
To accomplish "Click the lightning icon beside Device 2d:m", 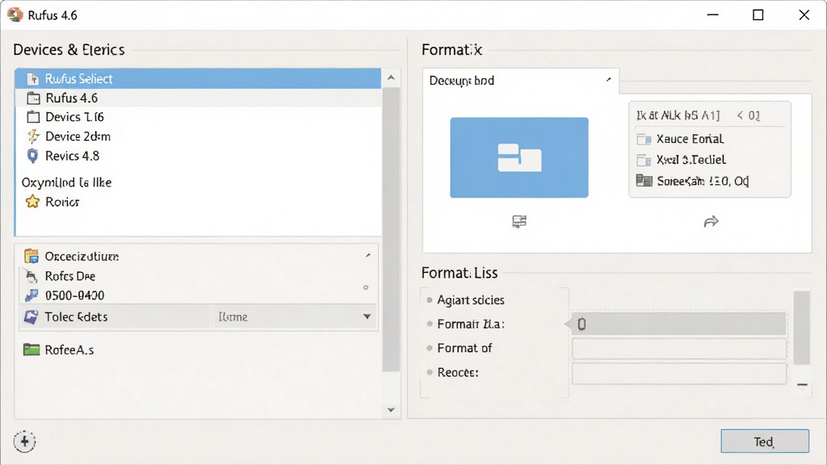I will tap(32, 136).
